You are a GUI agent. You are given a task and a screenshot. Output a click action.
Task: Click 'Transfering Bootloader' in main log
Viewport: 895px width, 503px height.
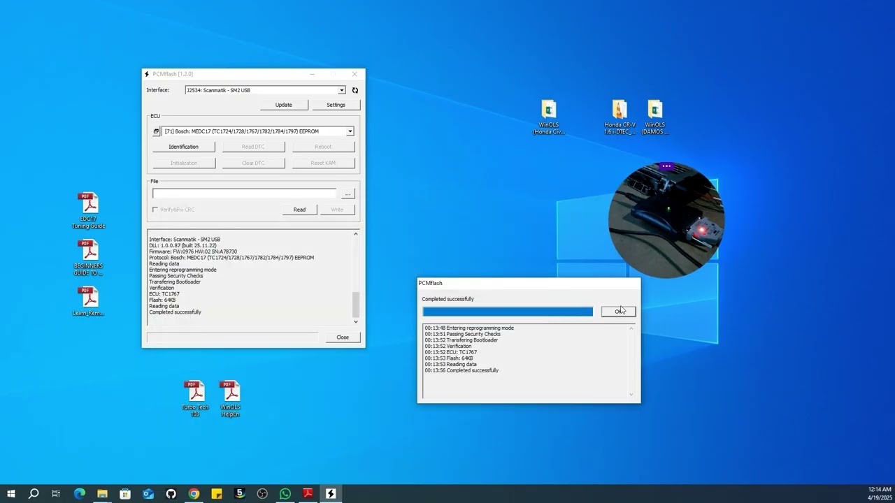pyautogui.click(x=175, y=282)
